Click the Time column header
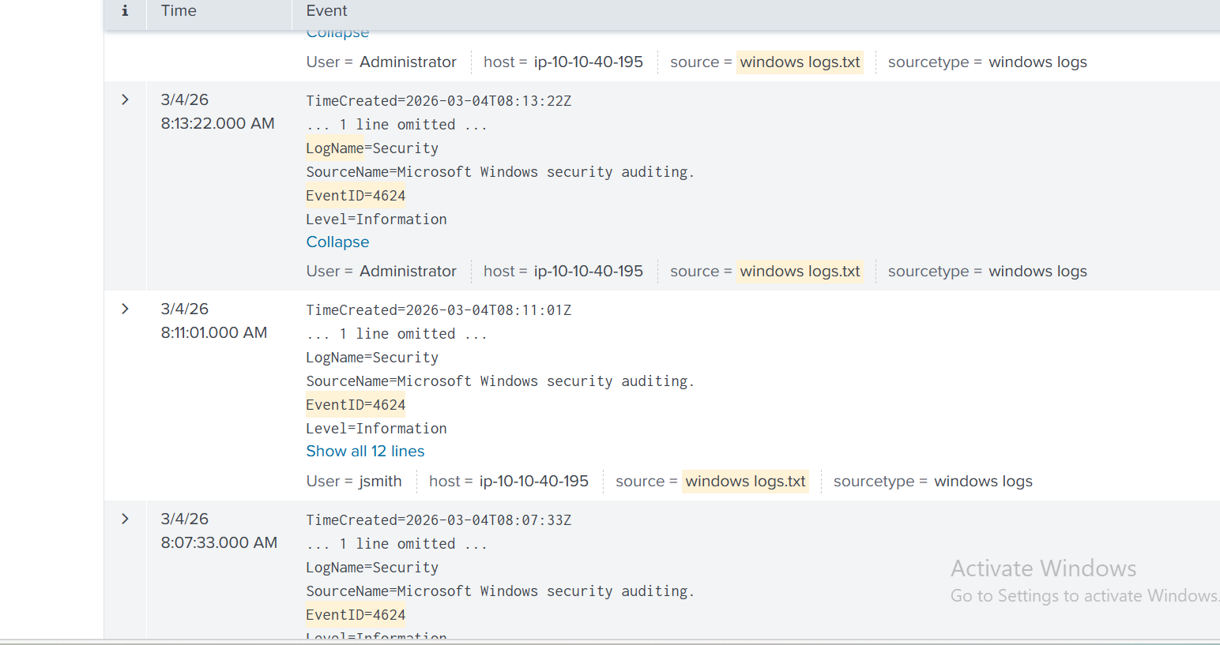This screenshot has height=645, width=1220. pos(179,11)
